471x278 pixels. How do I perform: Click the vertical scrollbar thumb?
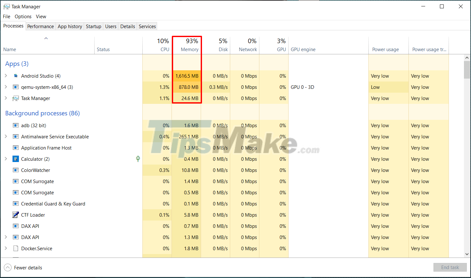click(467, 70)
